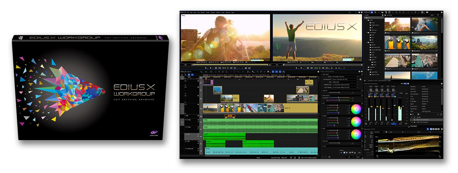This screenshot has width=458, height=173.
Task: Click the Redo icon in timeline toolbar
Action: (x=243, y=72)
